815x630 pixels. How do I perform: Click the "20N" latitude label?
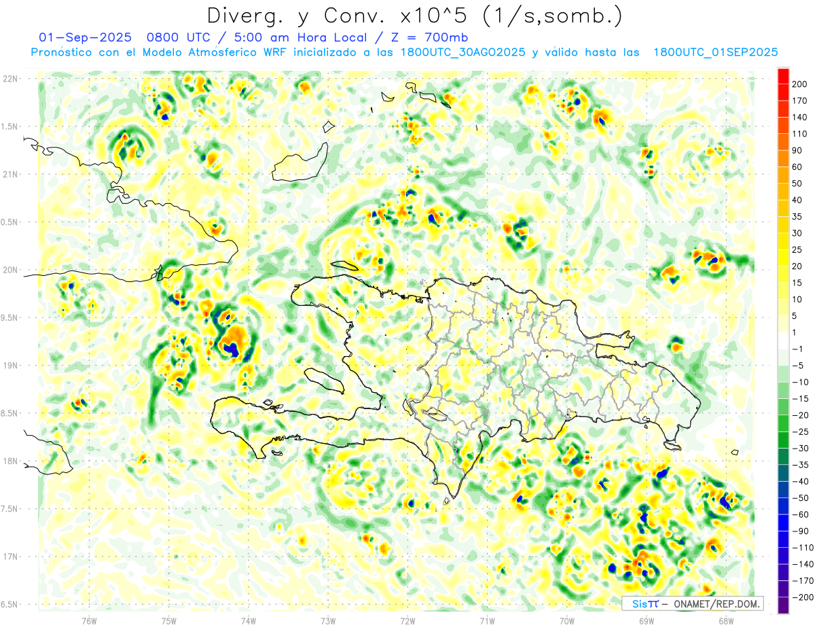click(x=11, y=270)
